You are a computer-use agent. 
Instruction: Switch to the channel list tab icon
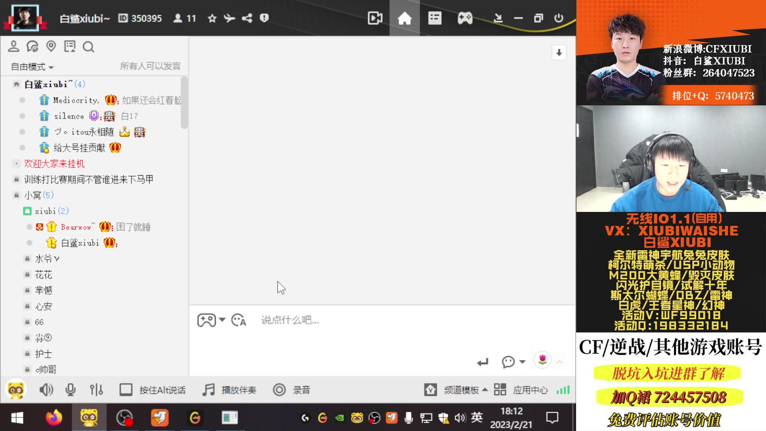[434, 18]
